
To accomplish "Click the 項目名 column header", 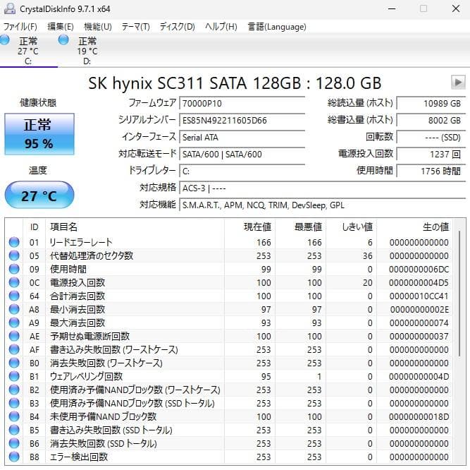I will click(x=135, y=227).
